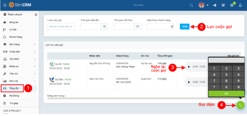247x116 pixels.
Task: Click the Bán hàng cart icon
Action: coord(5,44)
